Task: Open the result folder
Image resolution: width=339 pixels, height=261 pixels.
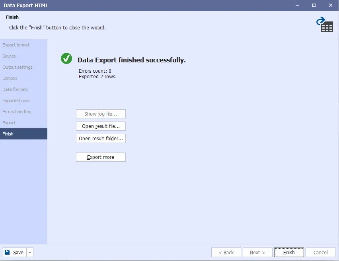Action: tap(101, 139)
